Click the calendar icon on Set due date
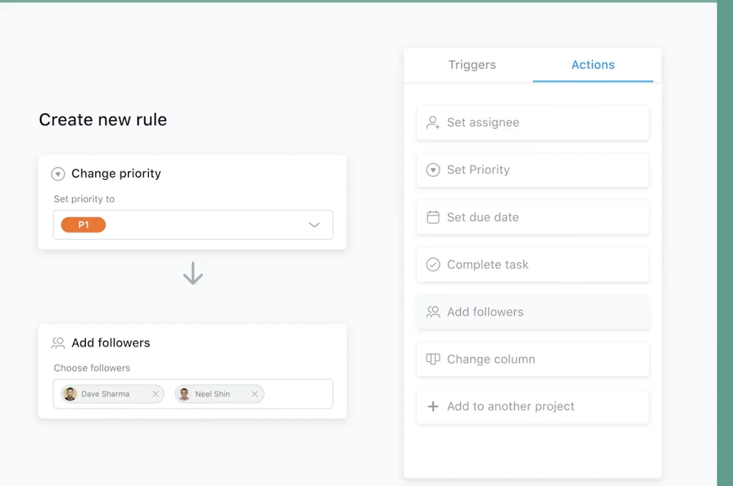733x486 pixels. coord(432,217)
